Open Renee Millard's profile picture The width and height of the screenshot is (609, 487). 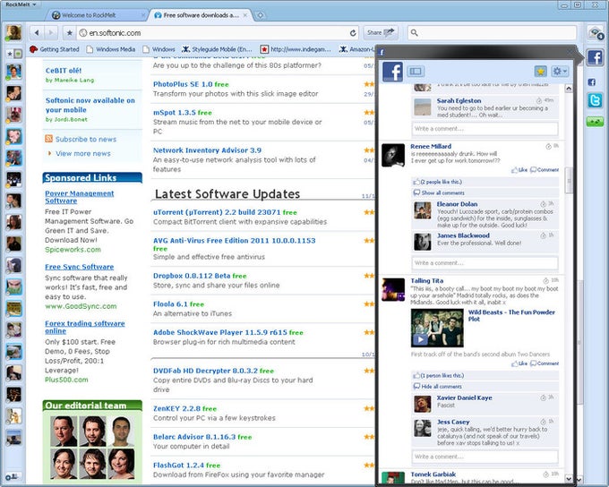pyautogui.click(x=393, y=156)
